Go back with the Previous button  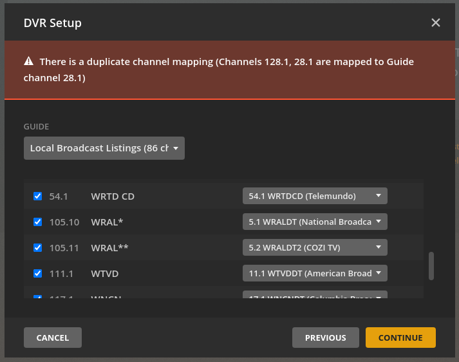click(x=325, y=338)
